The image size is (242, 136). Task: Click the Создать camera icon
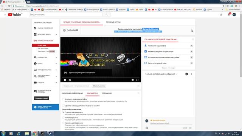(35, 82)
